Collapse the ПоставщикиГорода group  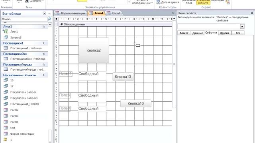click(x=43, y=64)
